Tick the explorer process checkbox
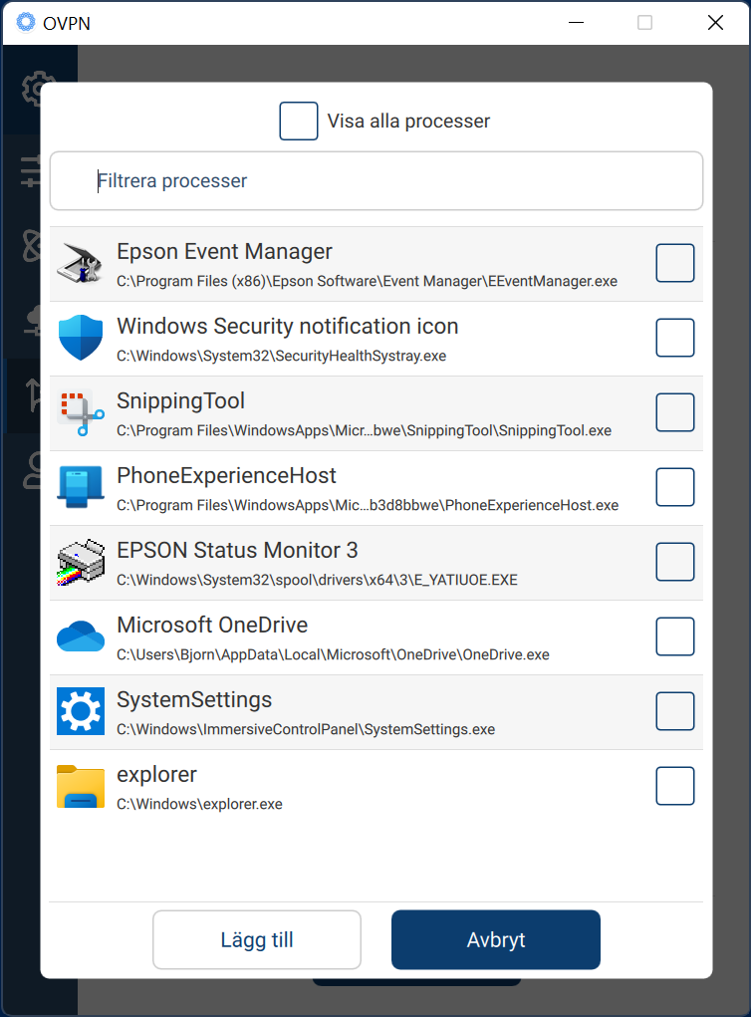Viewport: 751px width, 1017px height. click(x=674, y=786)
